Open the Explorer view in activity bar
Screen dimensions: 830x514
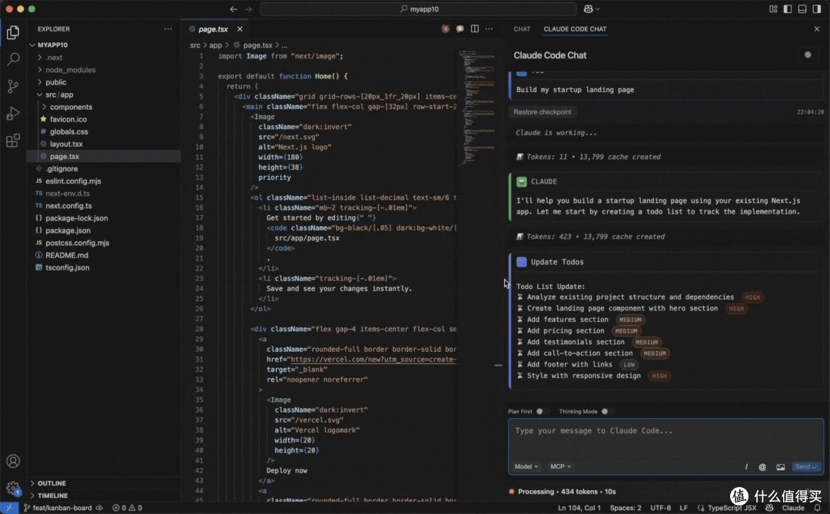pyautogui.click(x=13, y=32)
